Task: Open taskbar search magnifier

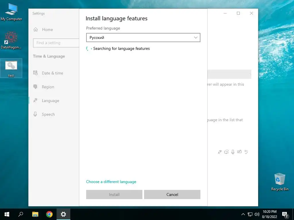Action: 21,214
